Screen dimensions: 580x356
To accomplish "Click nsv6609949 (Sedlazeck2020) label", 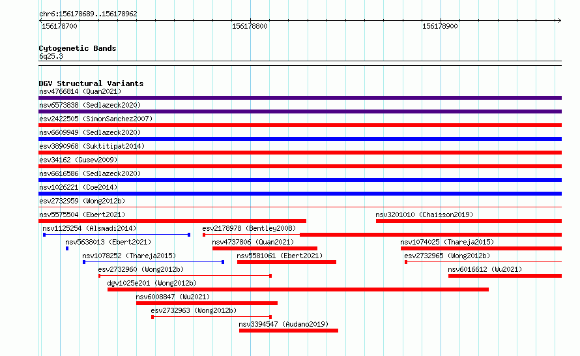I will click(90, 132).
